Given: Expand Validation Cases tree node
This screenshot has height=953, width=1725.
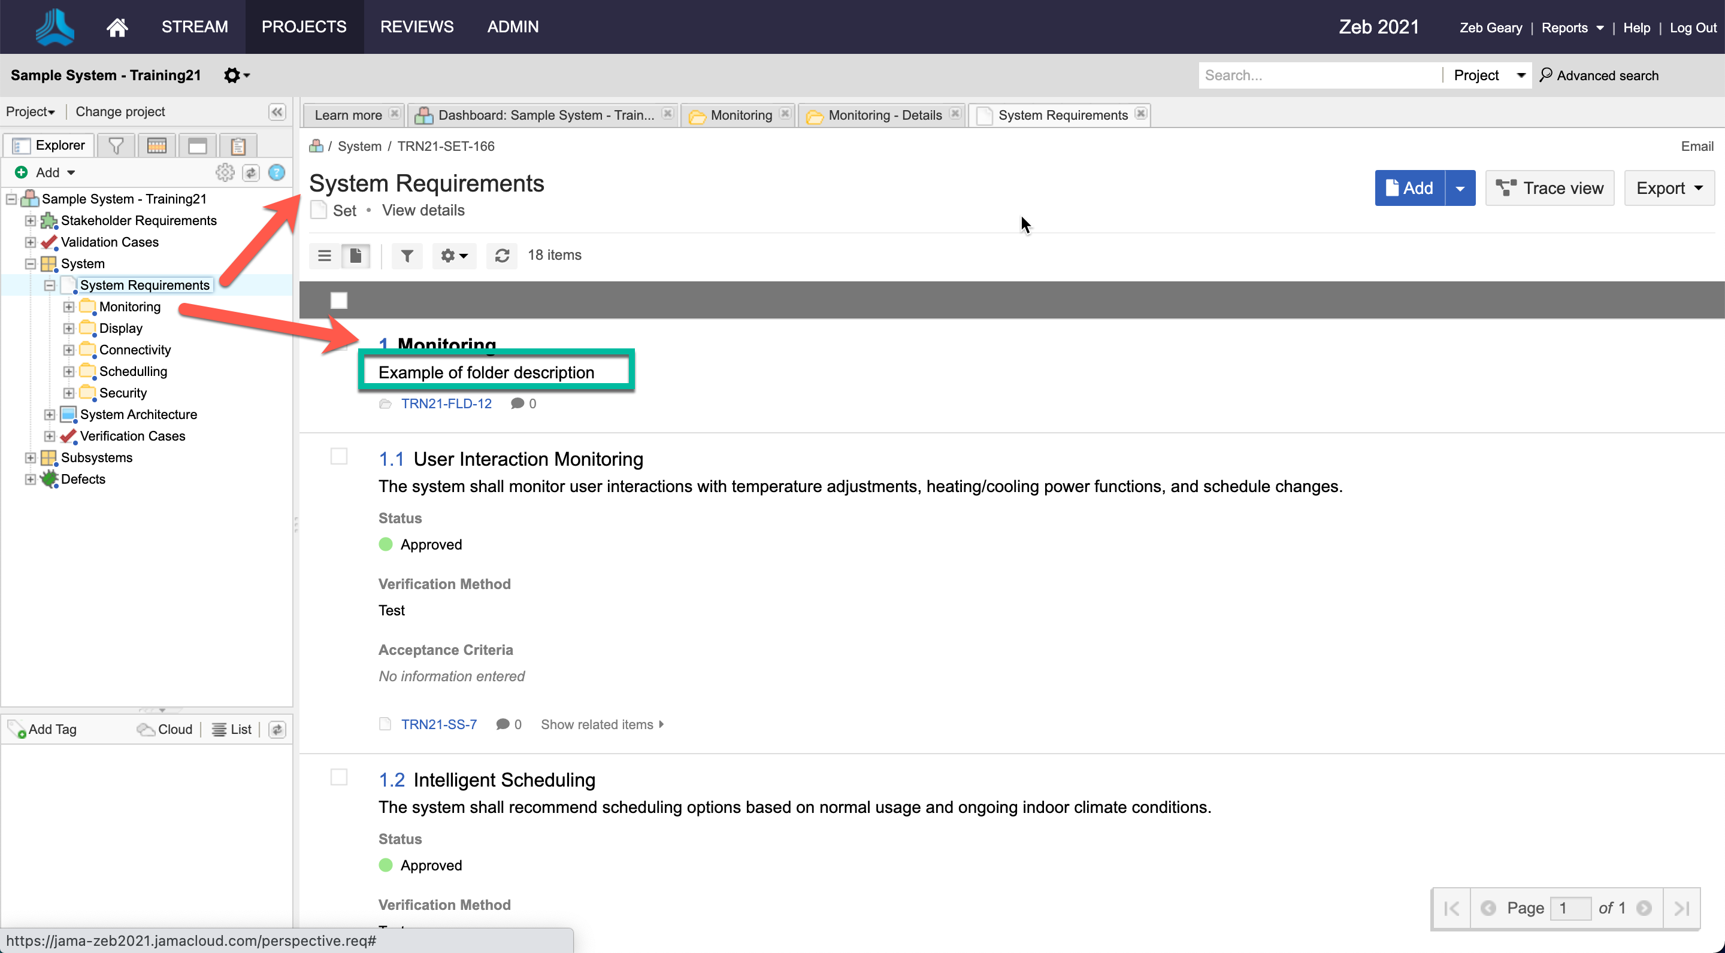Looking at the screenshot, I should 30,242.
